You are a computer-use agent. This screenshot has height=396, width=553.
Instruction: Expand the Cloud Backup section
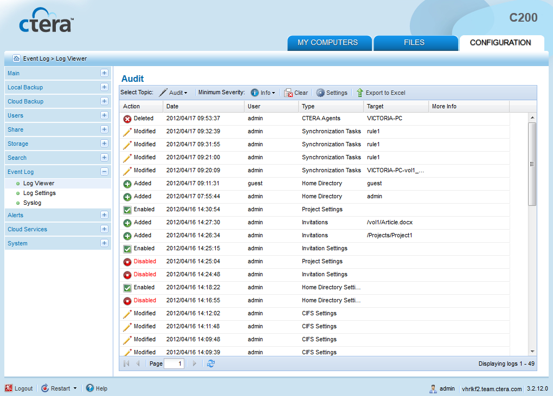pyautogui.click(x=104, y=101)
